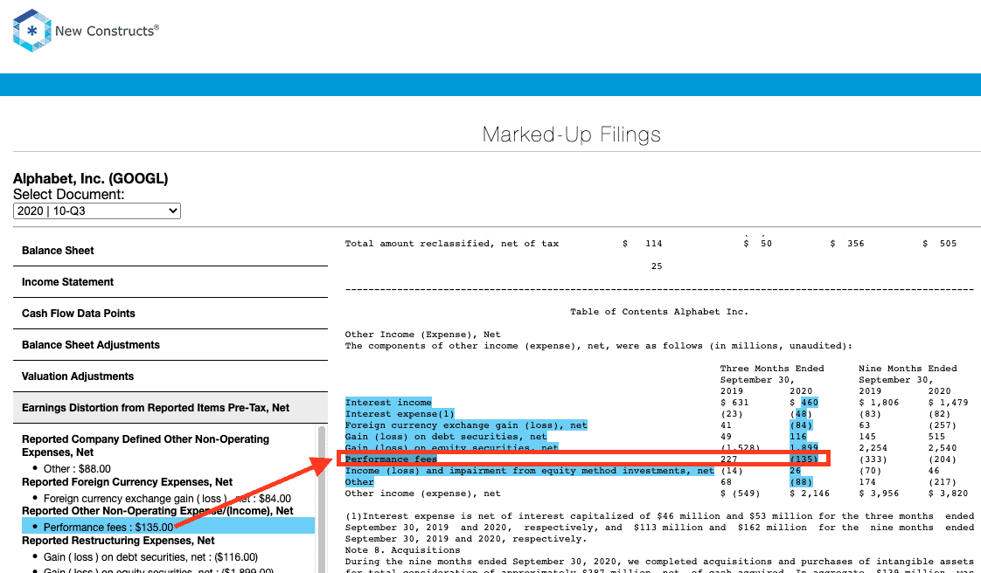Viewport: 981px width, 573px height.
Task: Select the 'Other : $88.00' data point
Action: click(77, 469)
